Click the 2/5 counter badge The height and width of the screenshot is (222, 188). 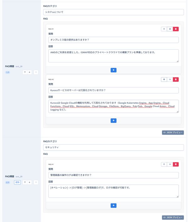[x=8, y=182]
